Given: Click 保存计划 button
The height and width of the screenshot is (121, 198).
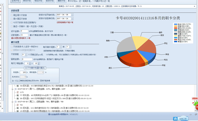Looking at the screenshot, I should [x=27, y=1].
